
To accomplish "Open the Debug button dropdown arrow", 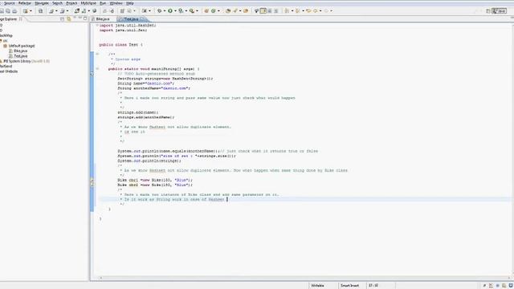I will (165, 10).
